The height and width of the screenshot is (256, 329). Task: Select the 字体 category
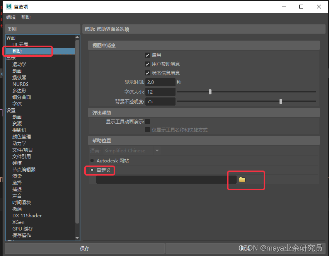17,104
